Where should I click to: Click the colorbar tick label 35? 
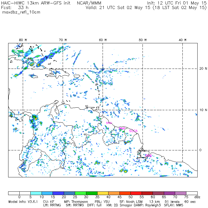[x=97, y=197]
